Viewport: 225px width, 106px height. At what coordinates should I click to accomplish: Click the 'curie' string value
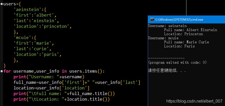coord(40,49)
